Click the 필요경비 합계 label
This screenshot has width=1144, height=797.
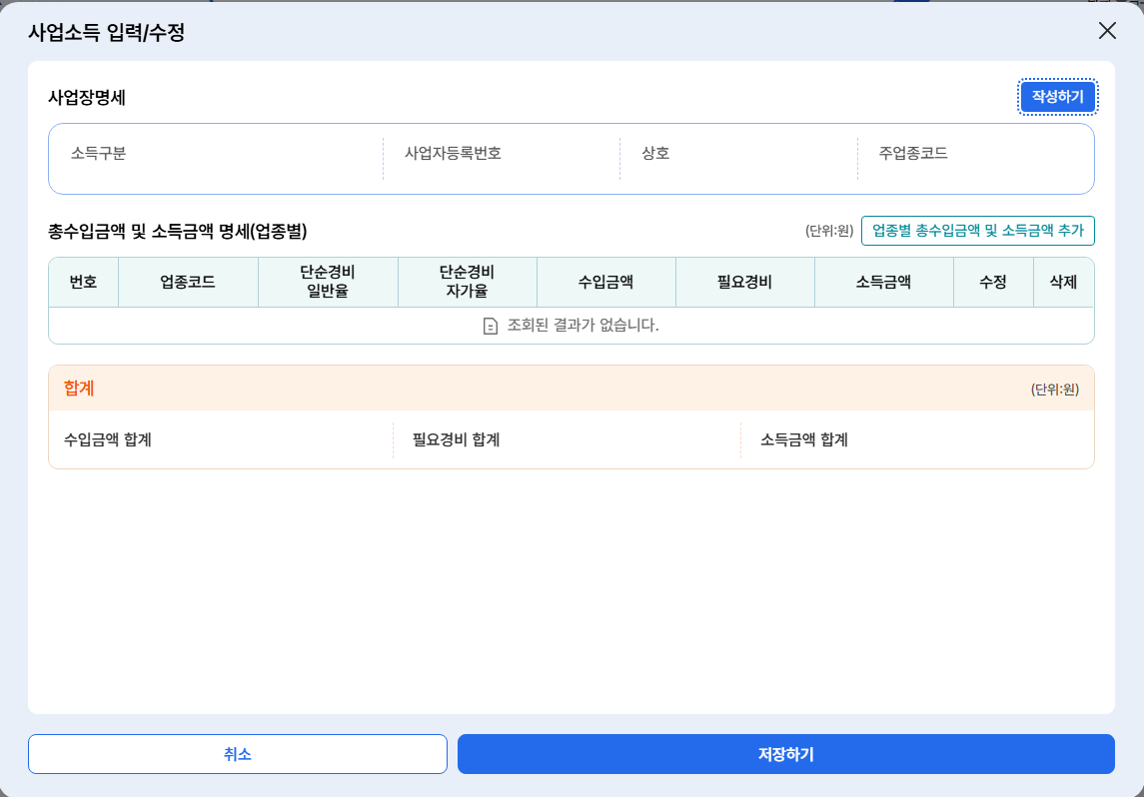[456, 439]
